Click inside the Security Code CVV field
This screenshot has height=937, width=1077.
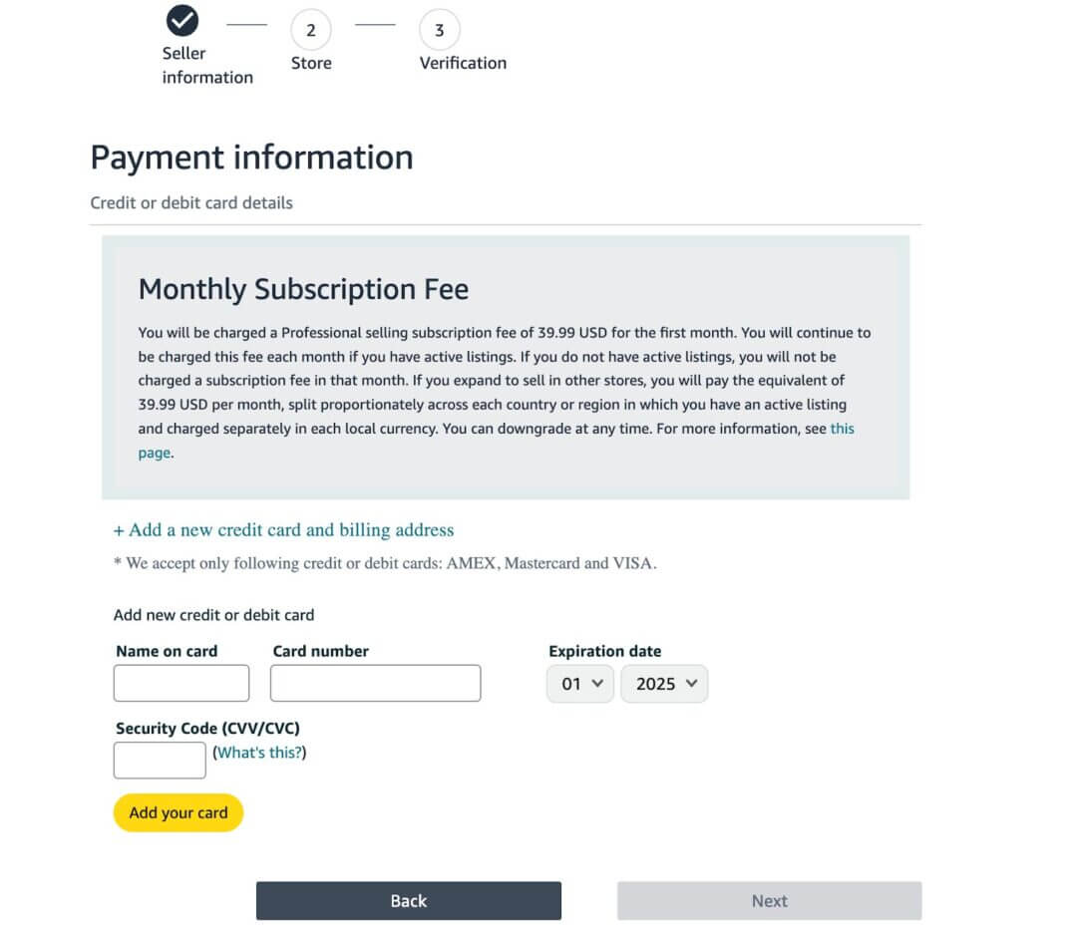(160, 760)
